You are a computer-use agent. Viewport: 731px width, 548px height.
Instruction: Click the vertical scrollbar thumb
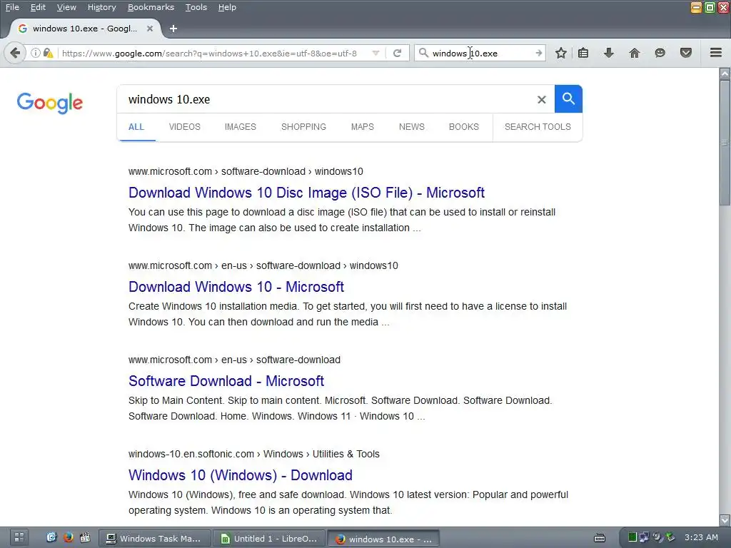tap(725, 142)
